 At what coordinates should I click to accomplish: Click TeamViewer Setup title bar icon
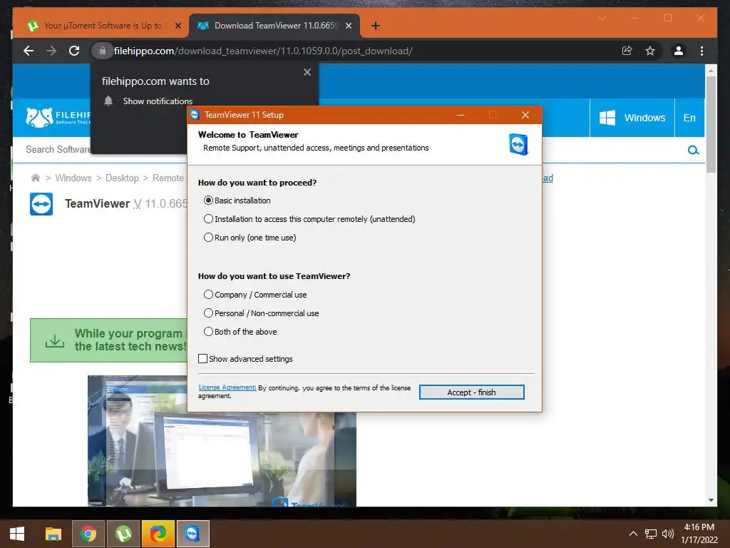click(195, 115)
